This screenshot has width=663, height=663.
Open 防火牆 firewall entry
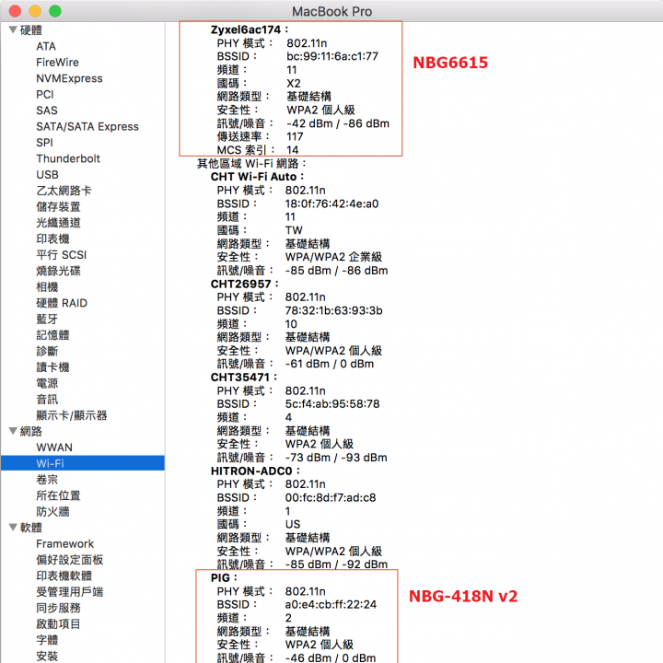pos(52,512)
